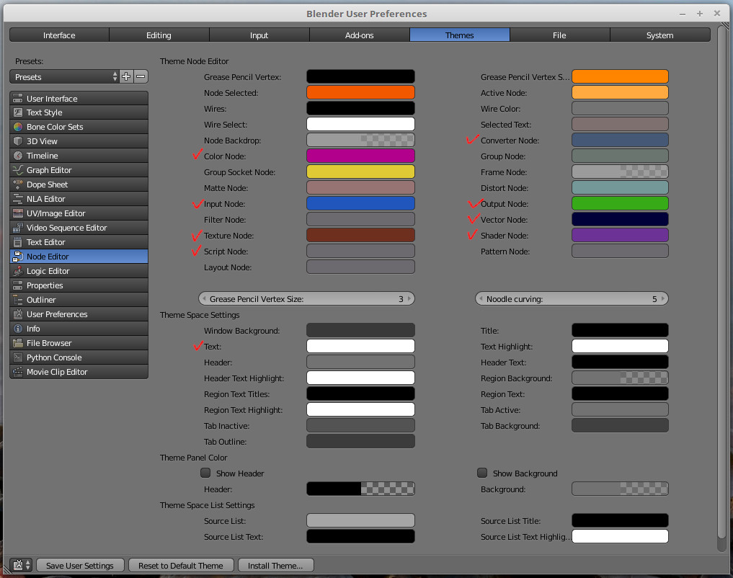Open the Shader Node purple swatch

(x=620, y=236)
